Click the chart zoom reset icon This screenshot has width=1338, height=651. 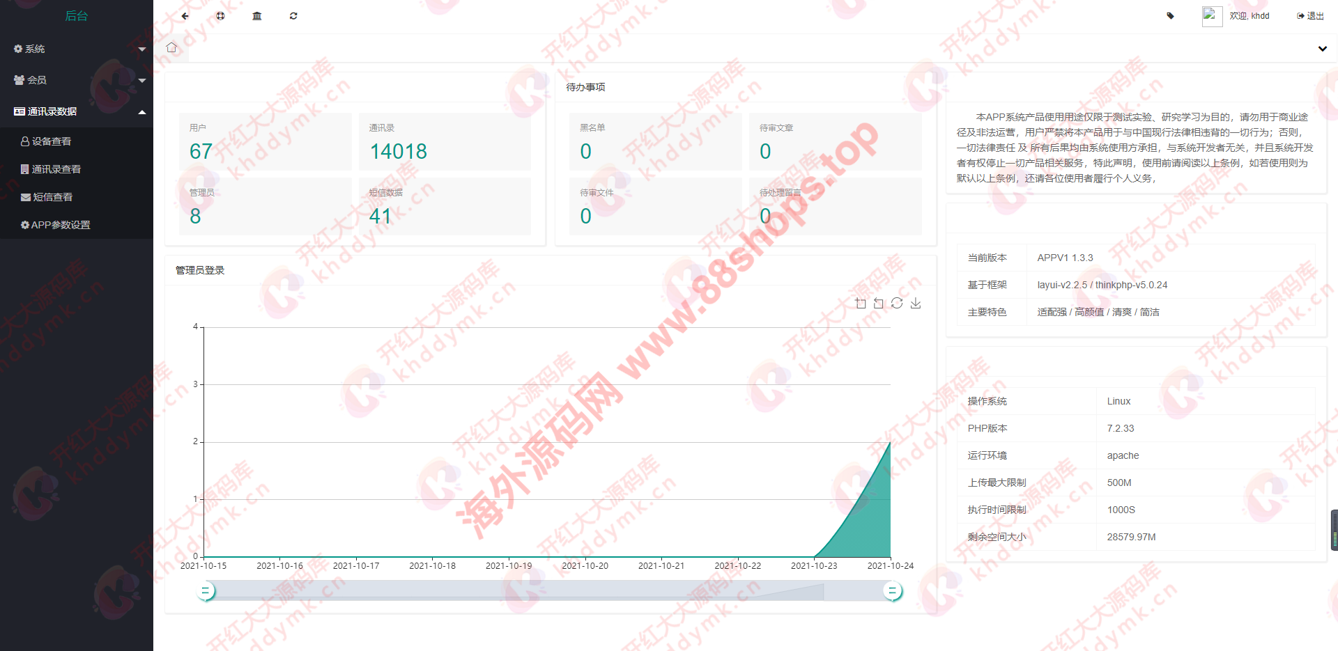(x=879, y=304)
